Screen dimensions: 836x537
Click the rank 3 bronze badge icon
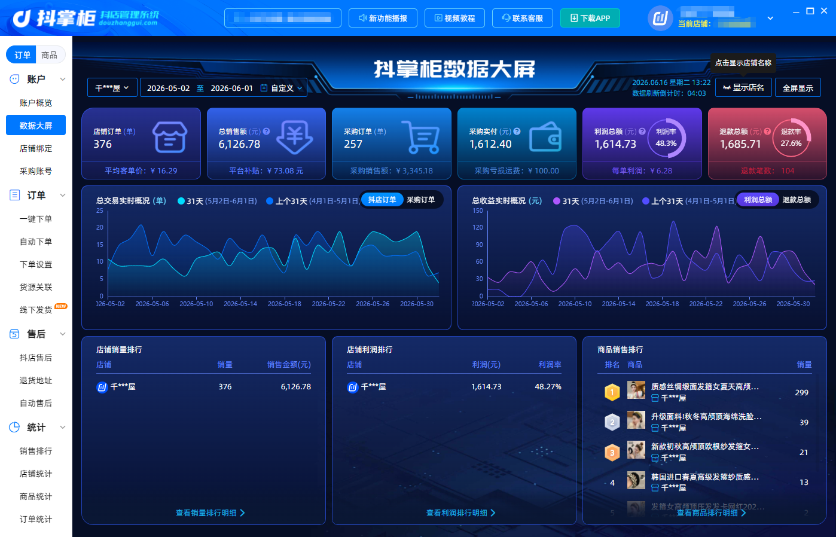612,452
